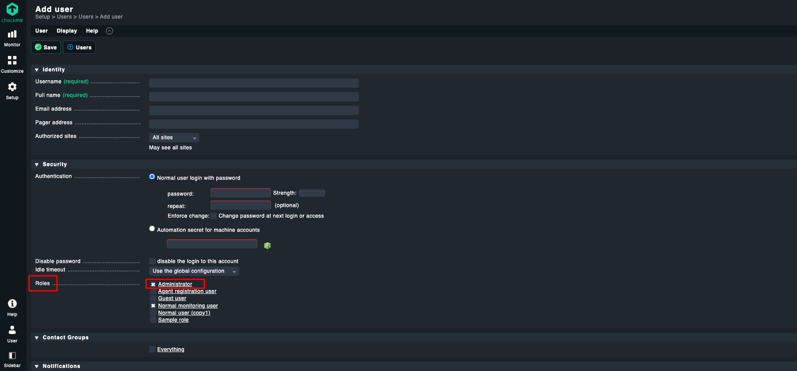Open the Setup gear menu
797x371 pixels.
12,91
